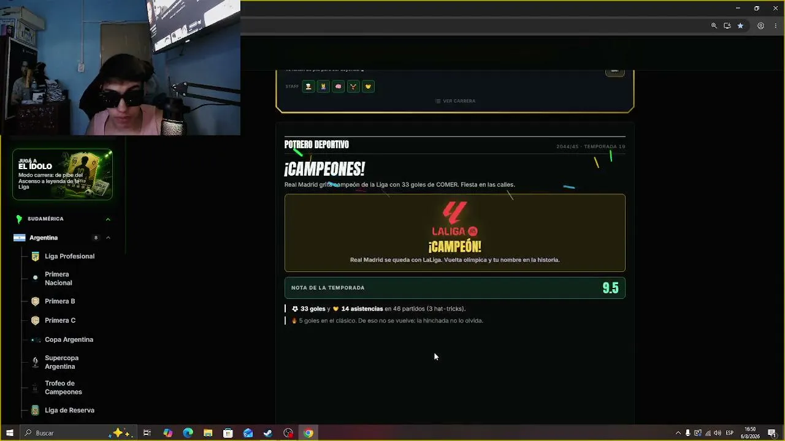Click the Nota de la Temporada rating bar

455,288
